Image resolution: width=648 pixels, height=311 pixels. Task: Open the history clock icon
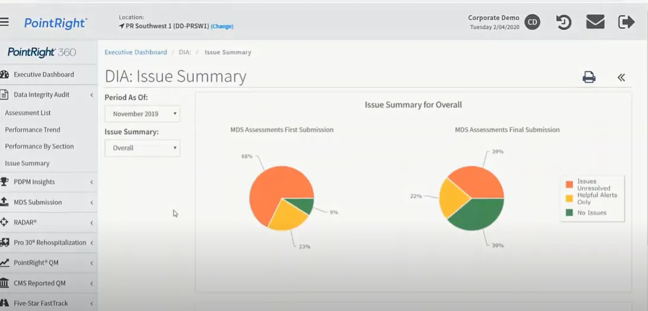coord(564,22)
